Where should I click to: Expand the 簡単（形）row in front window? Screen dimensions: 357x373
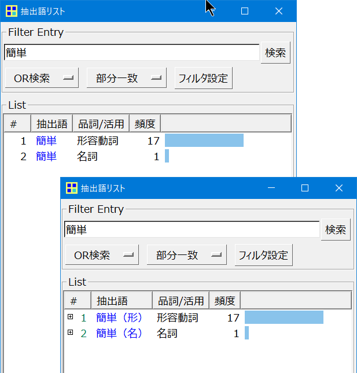[x=70, y=317]
